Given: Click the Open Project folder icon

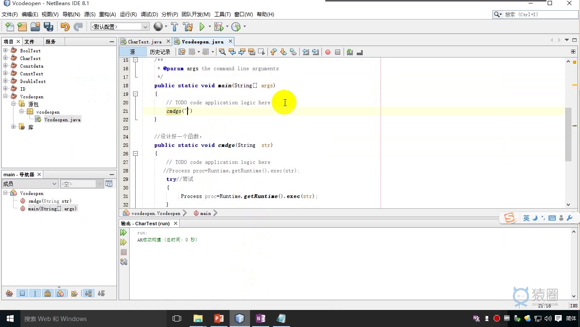Looking at the screenshot, I should [x=35, y=27].
